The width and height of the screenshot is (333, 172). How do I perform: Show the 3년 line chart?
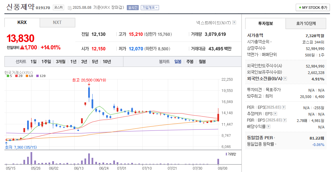click(x=84, y=62)
